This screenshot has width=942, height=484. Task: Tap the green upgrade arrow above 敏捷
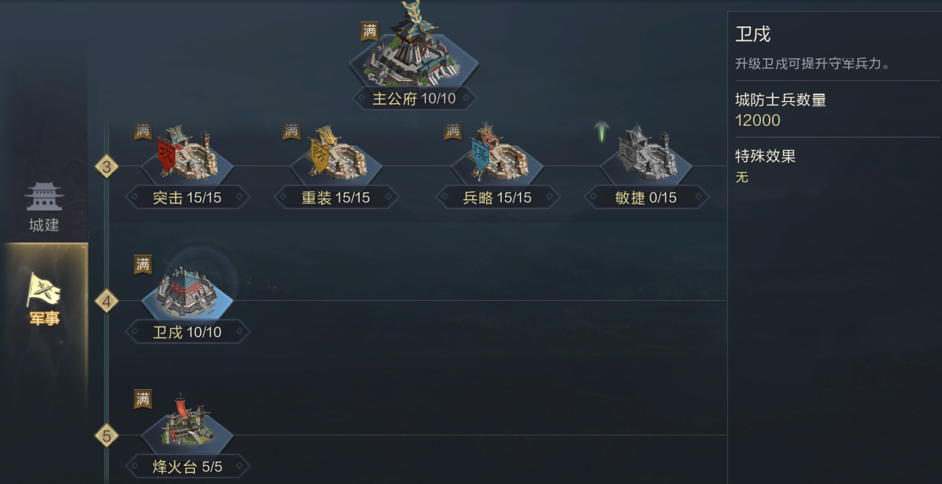(602, 132)
